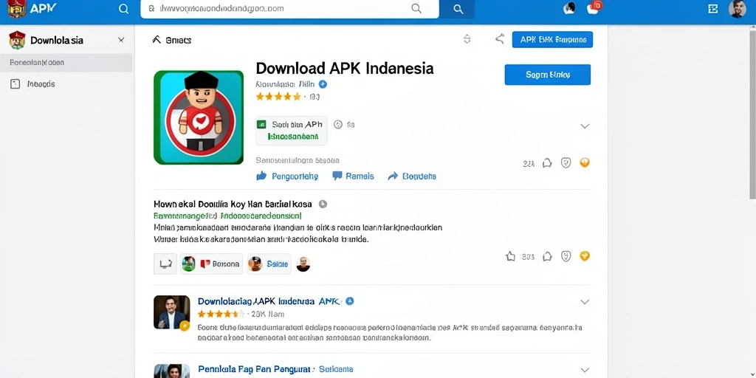Click the Ineagris square icon in the sidebar
Image resolution: width=756 pixels, height=378 pixels.
coord(16,84)
